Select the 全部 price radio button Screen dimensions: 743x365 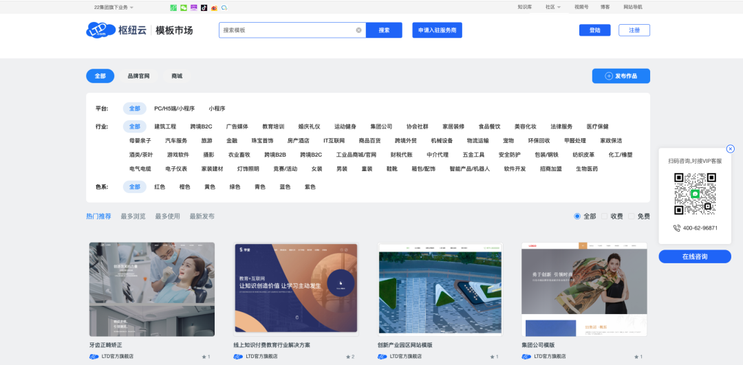pos(577,217)
